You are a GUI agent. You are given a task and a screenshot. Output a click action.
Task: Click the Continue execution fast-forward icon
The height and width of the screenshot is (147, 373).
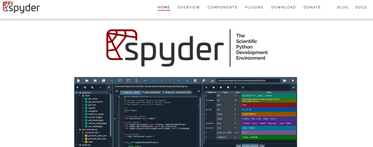coord(178,81)
